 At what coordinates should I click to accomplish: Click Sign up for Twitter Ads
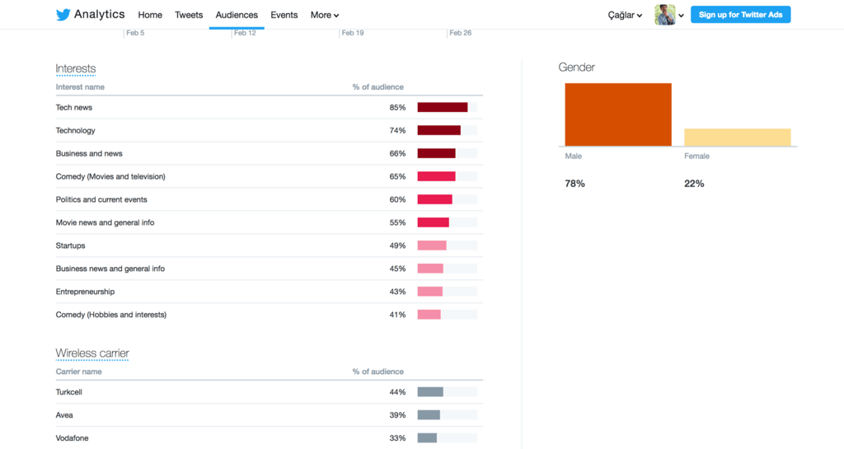tap(740, 15)
